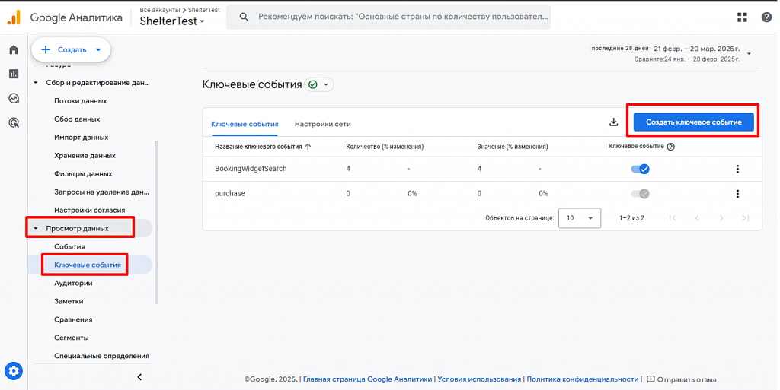Collapse Сбор и редактирование данных section
This screenshot has height=390, width=780.
pos(35,83)
